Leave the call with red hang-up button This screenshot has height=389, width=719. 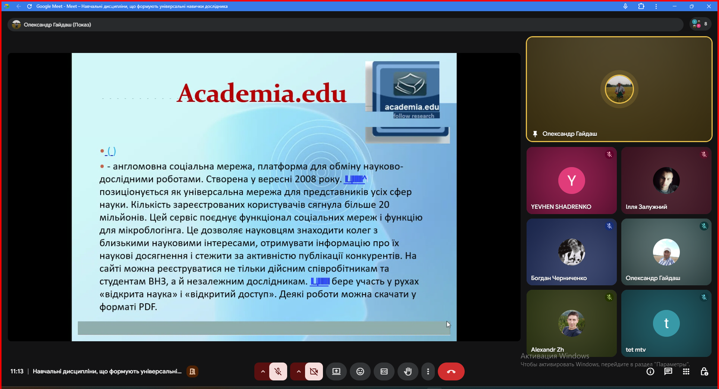(x=451, y=371)
